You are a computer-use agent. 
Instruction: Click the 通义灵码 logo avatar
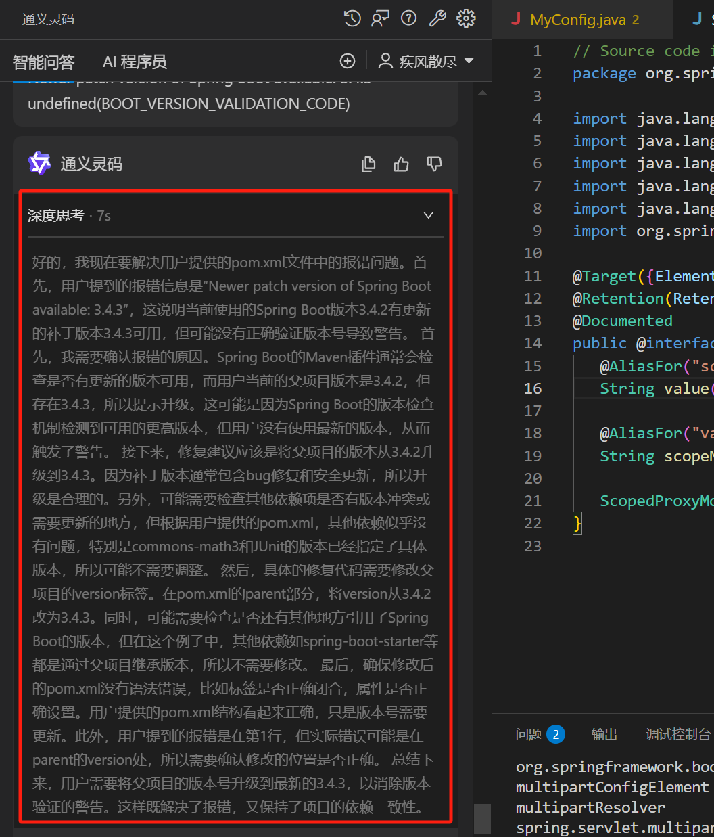click(40, 163)
